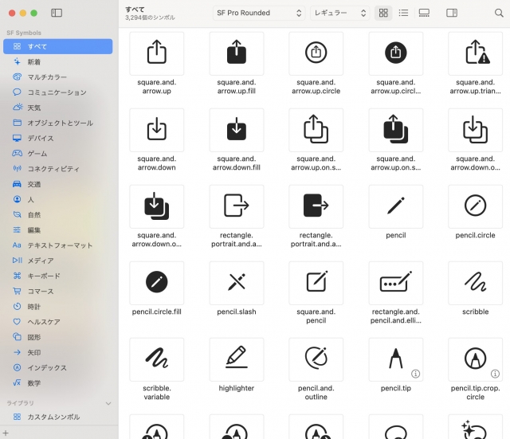Open the デバイス category

click(x=58, y=138)
